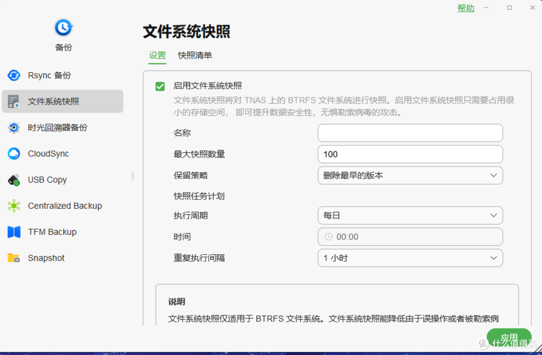The width and height of the screenshot is (542, 355).
Task: Click the 快照任务计划 section label
Action: click(199, 196)
